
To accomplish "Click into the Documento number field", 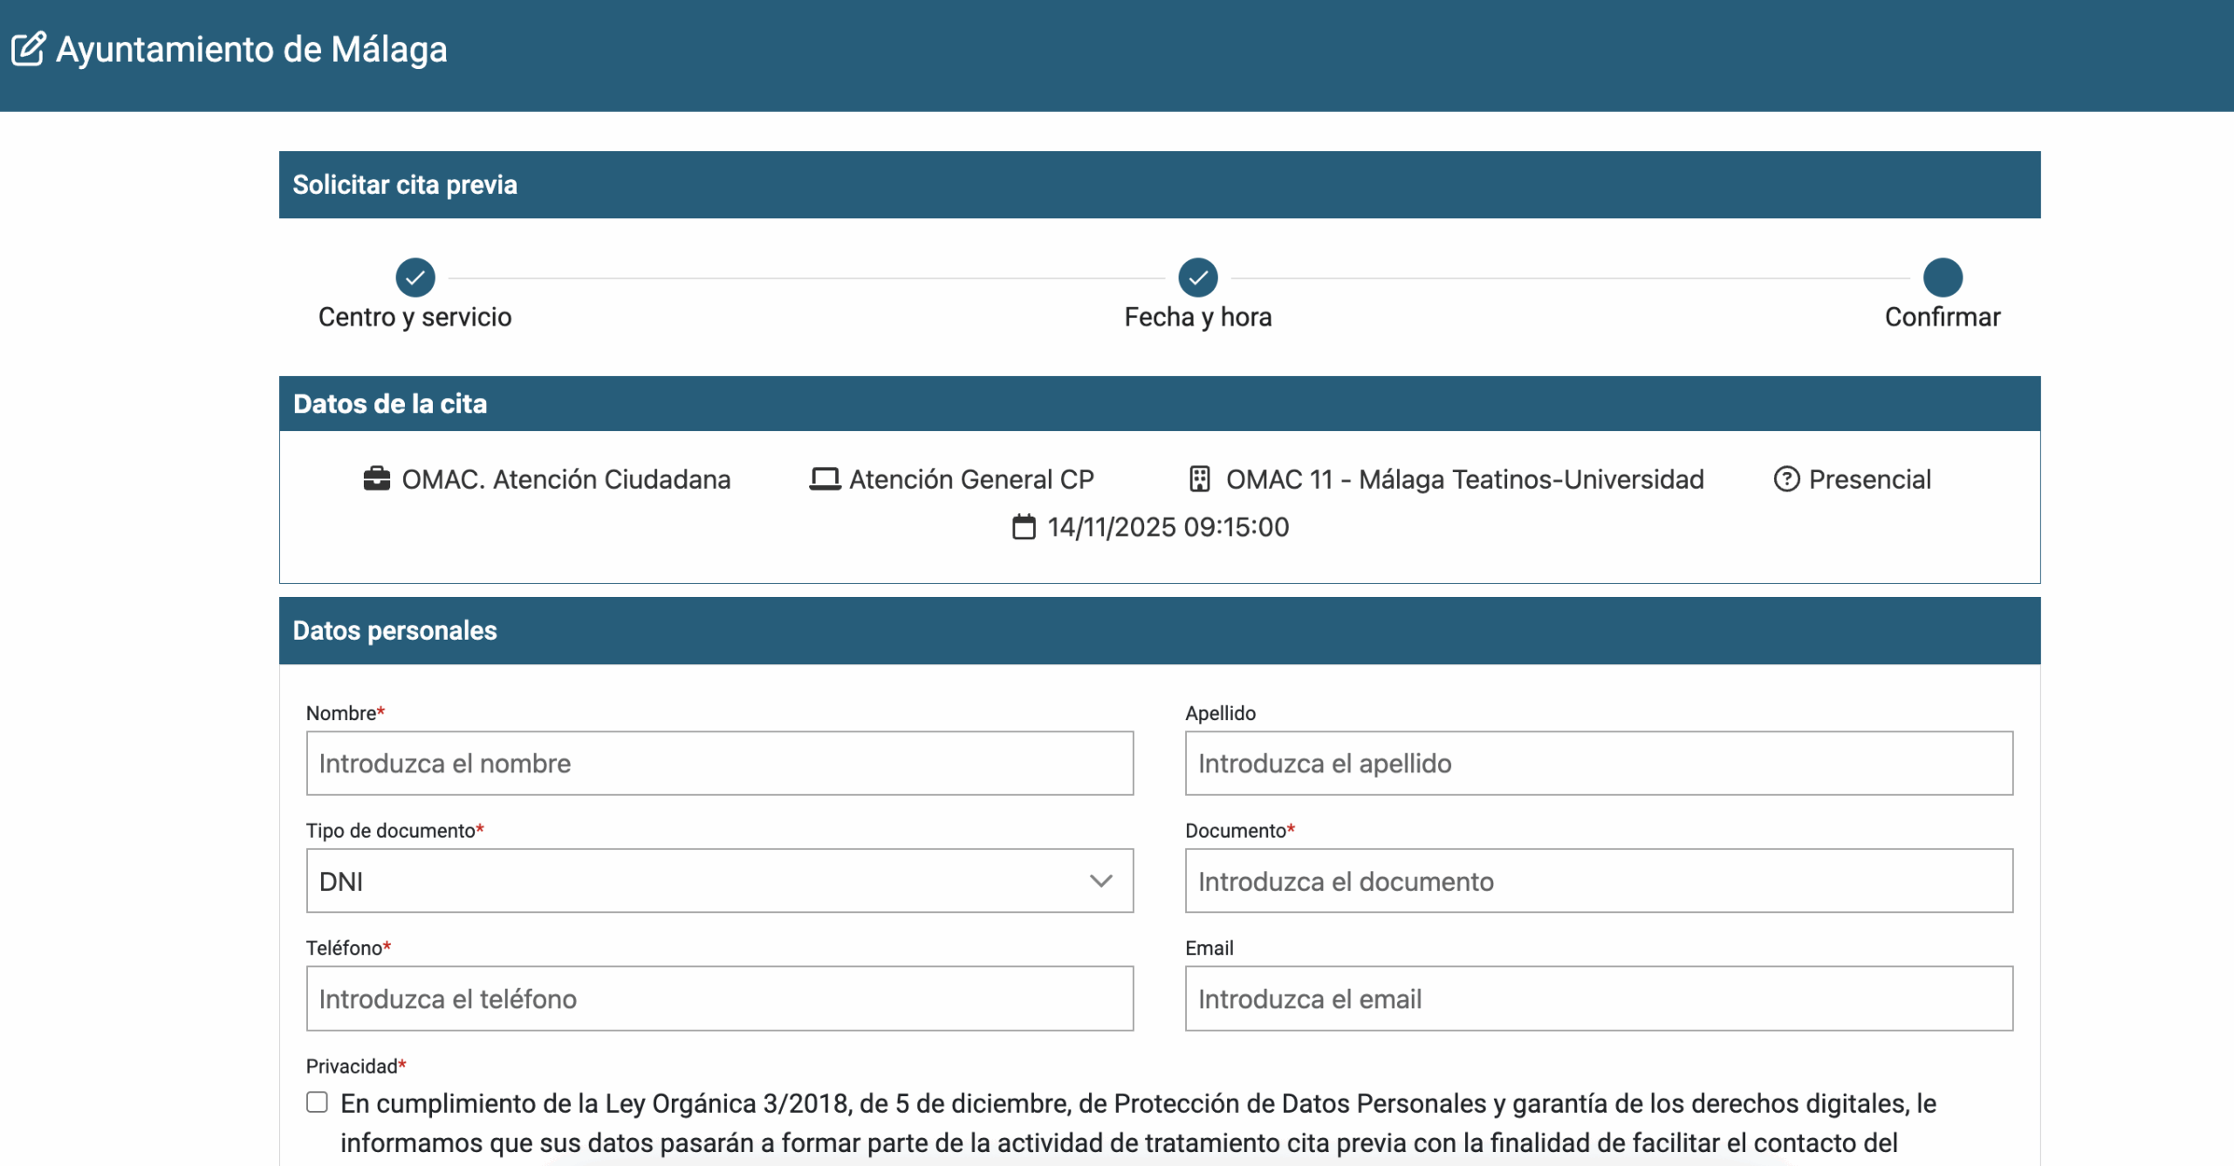I will (1598, 881).
